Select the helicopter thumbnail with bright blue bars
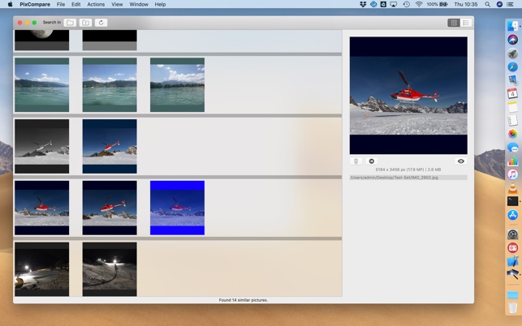The height and width of the screenshot is (326, 522). (177, 208)
